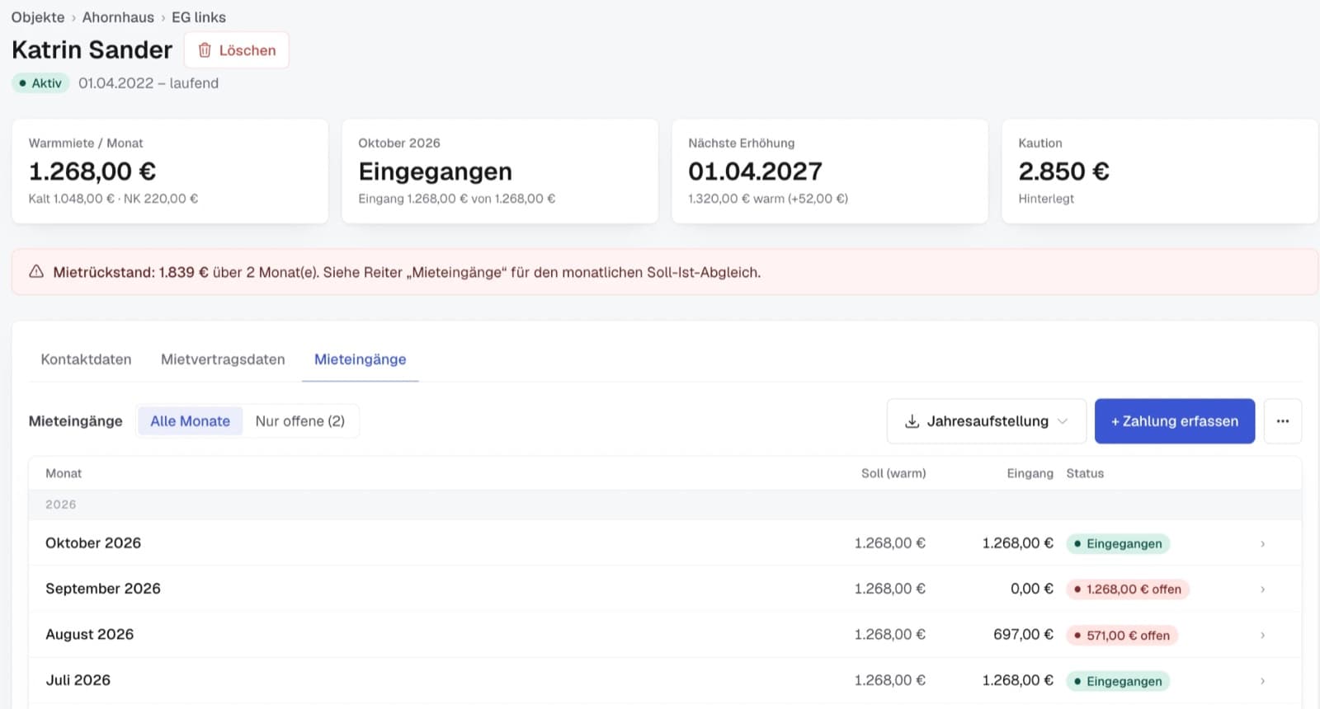Open the three-dots more options menu
Image resolution: width=1320 pixels, height=709 pixels.
click(x=1282, y=421)
